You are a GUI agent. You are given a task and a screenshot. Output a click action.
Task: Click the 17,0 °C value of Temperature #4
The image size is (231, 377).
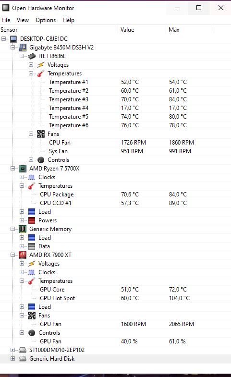click(x=130, y=108)
